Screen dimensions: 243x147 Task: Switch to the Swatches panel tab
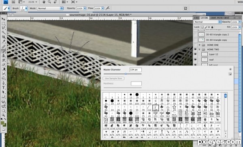pyautogui.click(x=226, y=18)
